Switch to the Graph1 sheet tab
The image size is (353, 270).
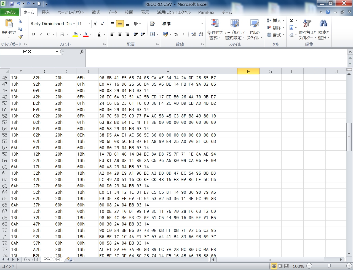(31, 259)
